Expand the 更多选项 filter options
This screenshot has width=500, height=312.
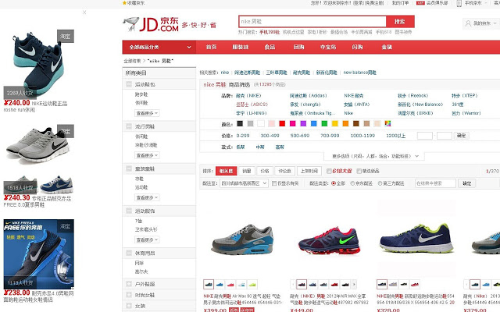click(375, 156)
